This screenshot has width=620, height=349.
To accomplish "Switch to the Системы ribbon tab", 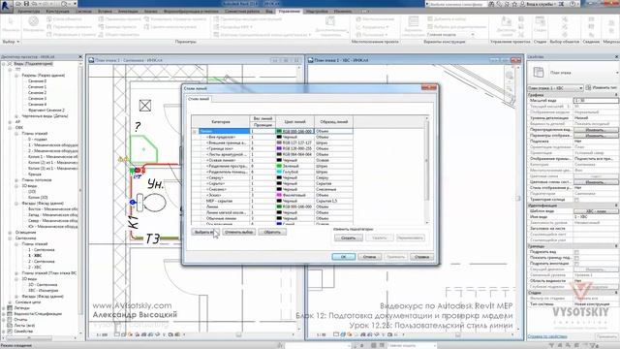I will pos(83,11).
